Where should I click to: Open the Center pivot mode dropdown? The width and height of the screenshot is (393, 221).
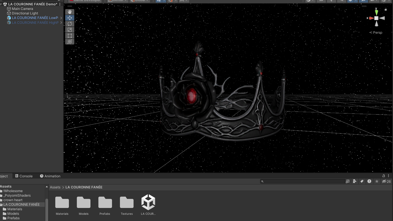pos(117,1)
